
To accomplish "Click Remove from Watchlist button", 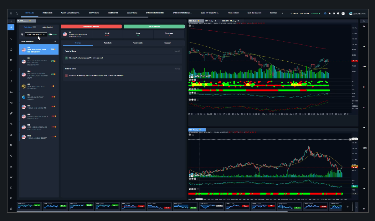I will click(x=91, y=27).
